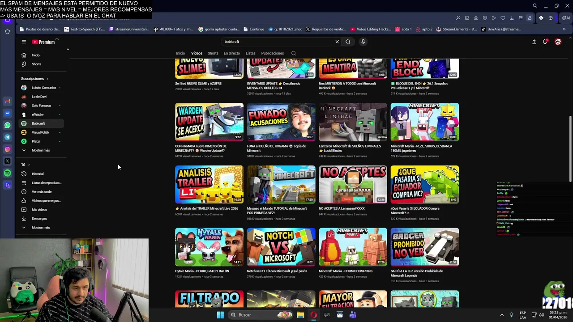Open the Opera sidebar player icon

(7, 185)
